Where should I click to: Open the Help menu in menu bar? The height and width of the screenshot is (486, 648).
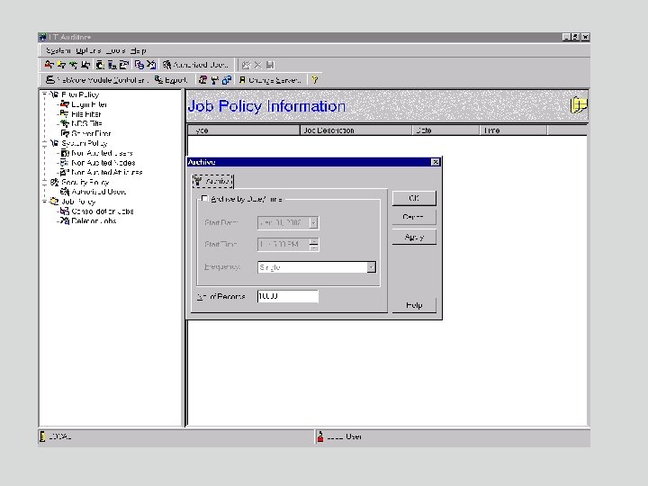(138, 50)
